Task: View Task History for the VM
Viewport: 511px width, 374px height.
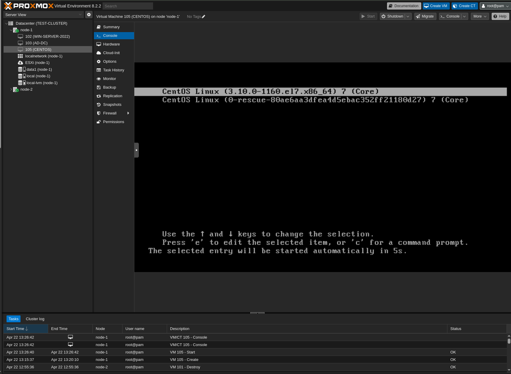Action: tap(114, 70)
